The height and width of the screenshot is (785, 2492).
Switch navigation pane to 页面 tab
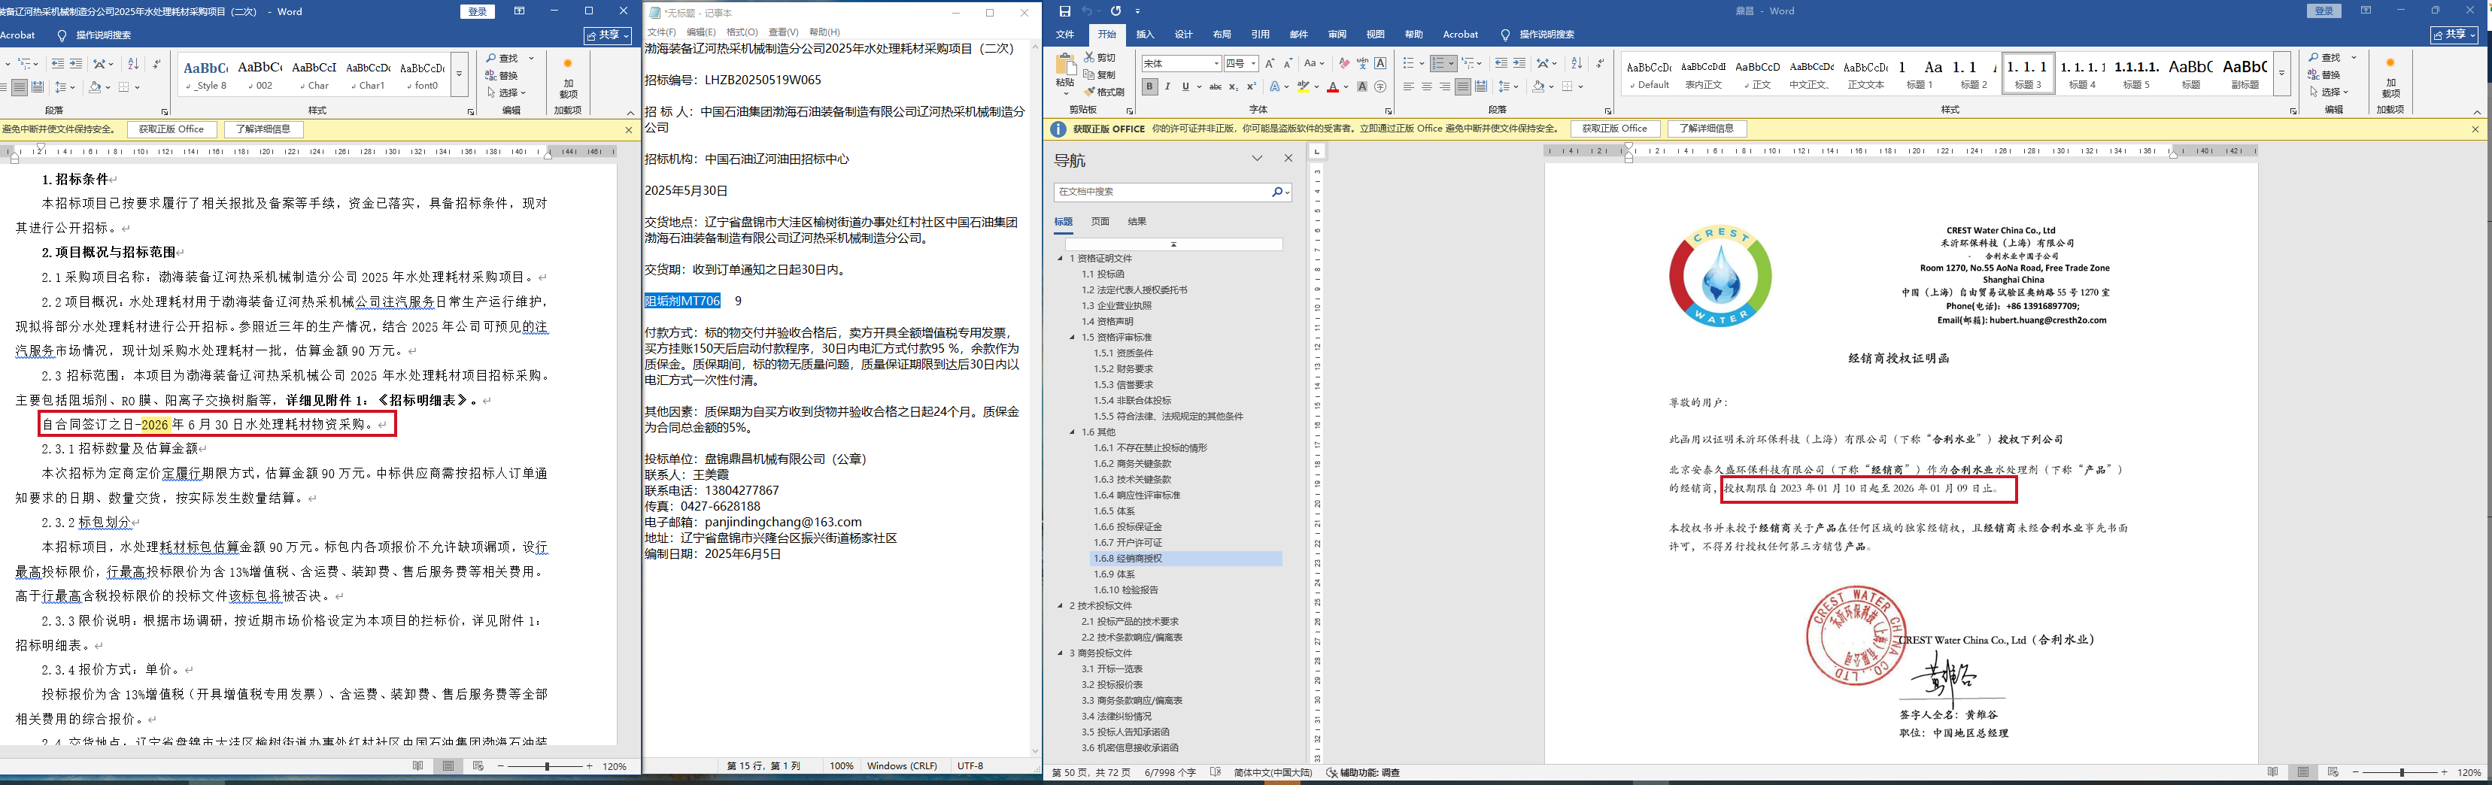click(x=1100, y=221)
